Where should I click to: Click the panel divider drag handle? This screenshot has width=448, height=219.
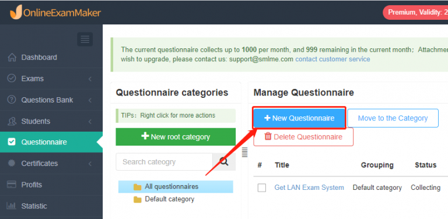point(244,152)
